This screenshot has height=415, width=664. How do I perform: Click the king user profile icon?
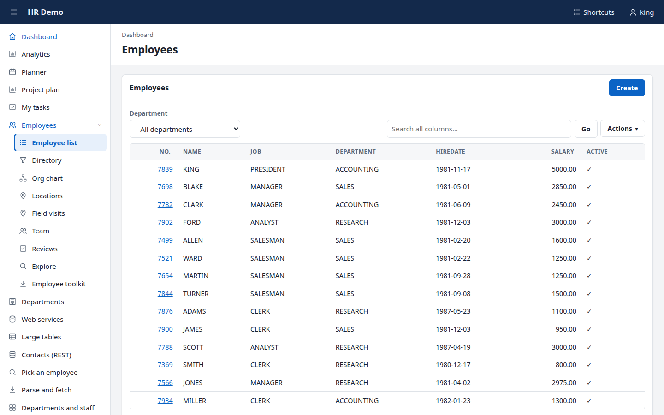[633, 12]
